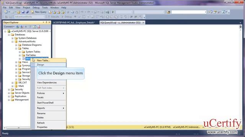Viewport: 245px width, 137px height.
Task: Choose New Table... from the context menu
Action: [48, 61]
